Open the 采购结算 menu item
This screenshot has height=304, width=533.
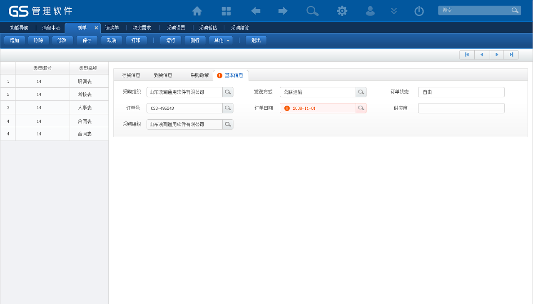(239, 27)
